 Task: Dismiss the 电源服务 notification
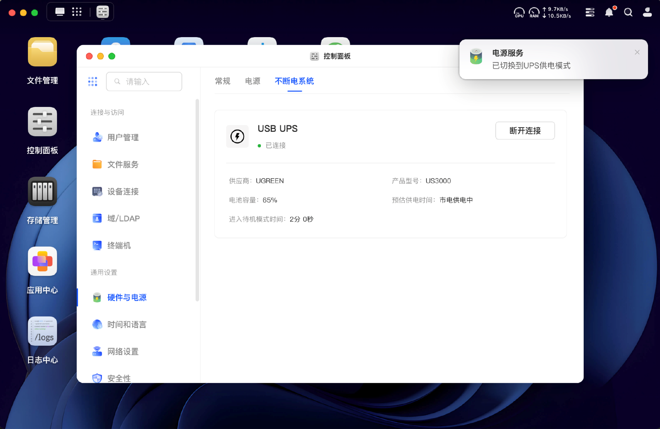(x=637, y=52)
